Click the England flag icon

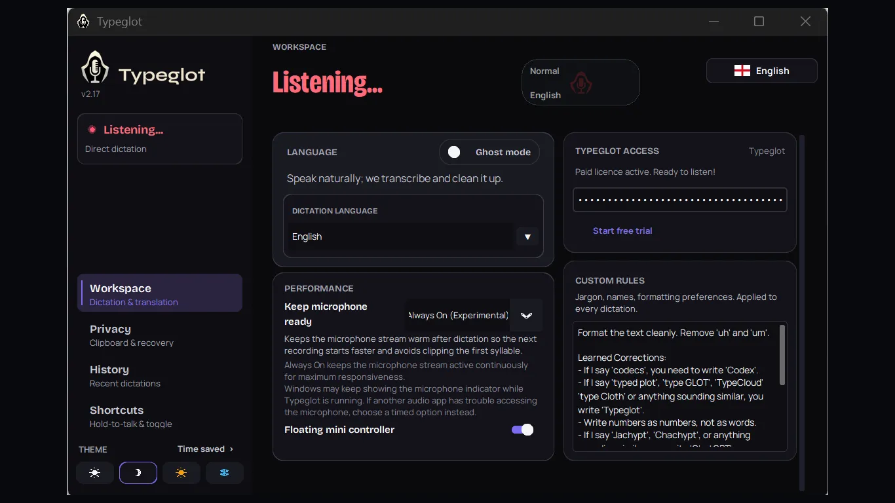[x=742, y=71]
